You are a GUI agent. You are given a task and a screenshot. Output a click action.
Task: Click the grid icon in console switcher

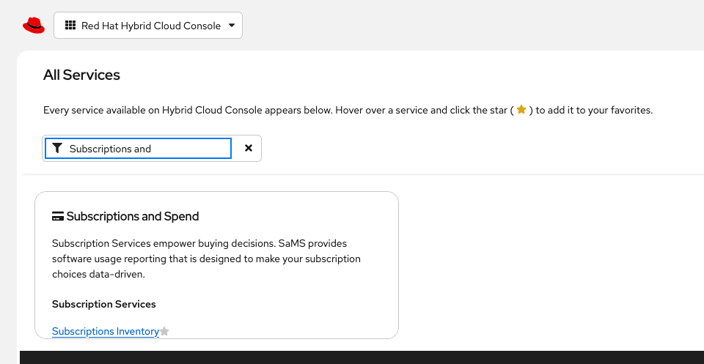click(x=70, y=26)
